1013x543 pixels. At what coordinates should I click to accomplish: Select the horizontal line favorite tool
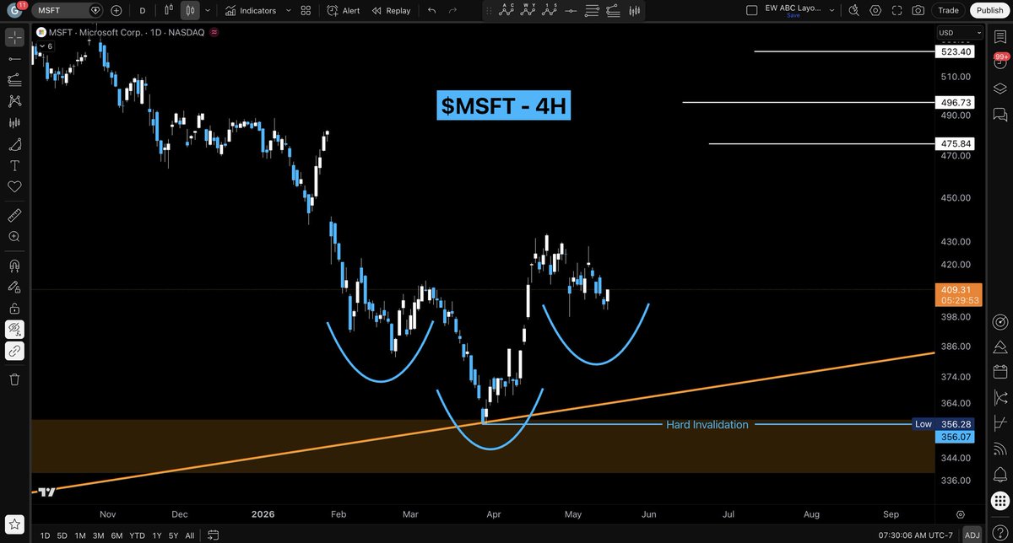pyautogui.click(x=572, y=10)
